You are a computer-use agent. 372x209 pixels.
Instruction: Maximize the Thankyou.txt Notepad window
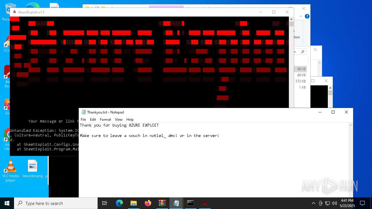[x=333, y=112]
